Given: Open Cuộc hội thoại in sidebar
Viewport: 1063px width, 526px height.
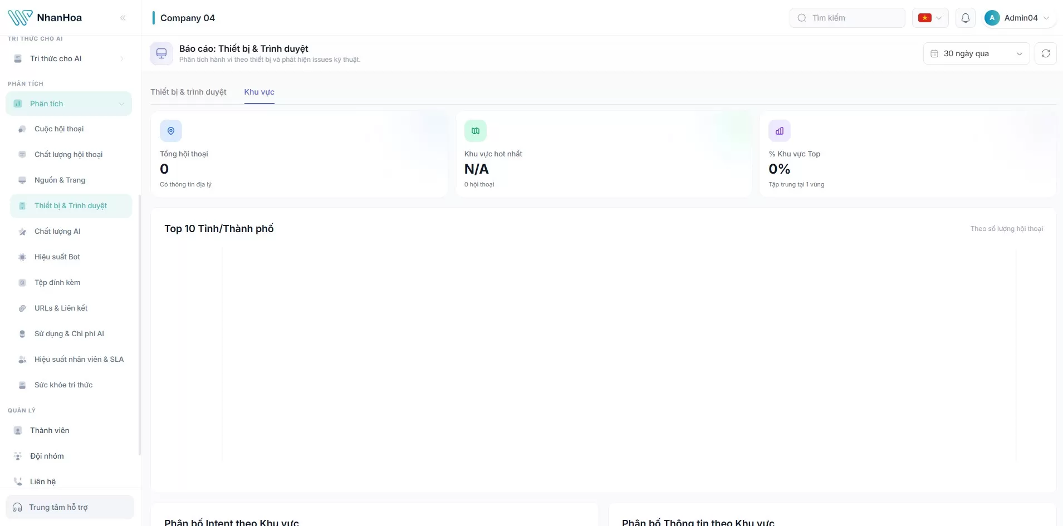Looking at the screenshot, I should click(x=71, y=129).
